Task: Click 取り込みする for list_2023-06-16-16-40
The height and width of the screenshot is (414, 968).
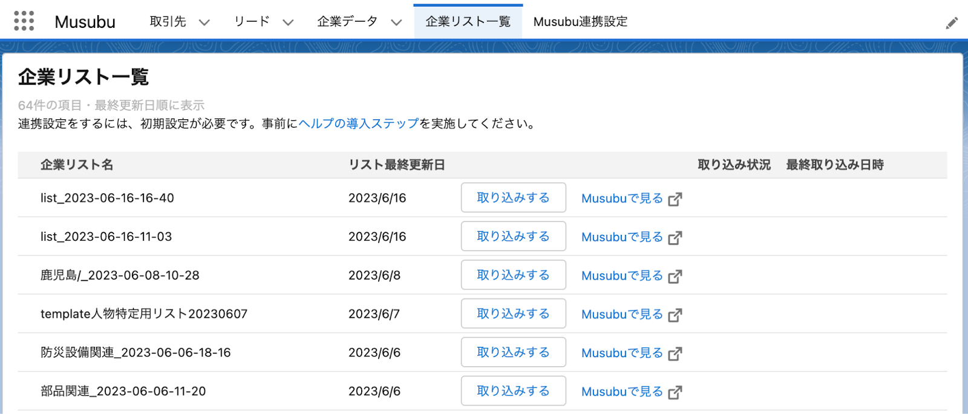Action: (x=514, y=198)
